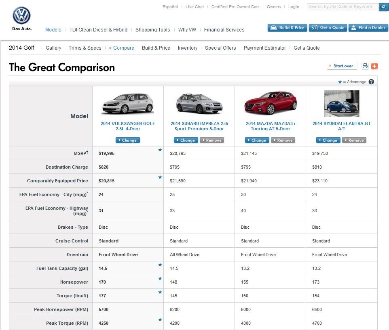
Task: Change the Volkswagen Golf model
Action: click(128, 140)
